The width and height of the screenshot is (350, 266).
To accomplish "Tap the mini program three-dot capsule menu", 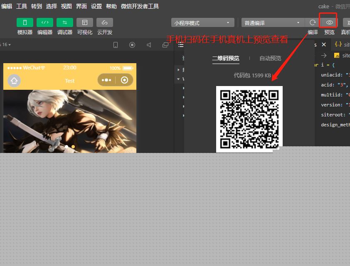I will [106, 80].
